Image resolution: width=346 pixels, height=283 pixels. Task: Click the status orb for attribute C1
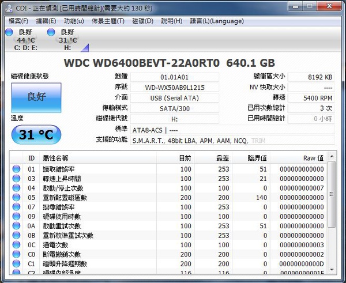[16, 264]
